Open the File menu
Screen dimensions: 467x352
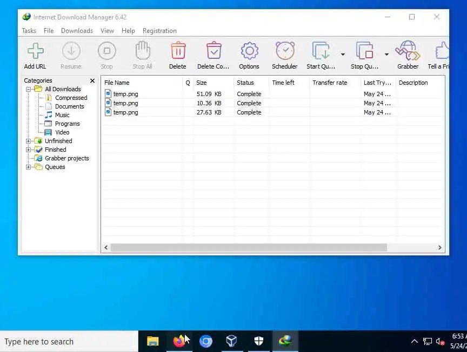click(x=49, y=31)
